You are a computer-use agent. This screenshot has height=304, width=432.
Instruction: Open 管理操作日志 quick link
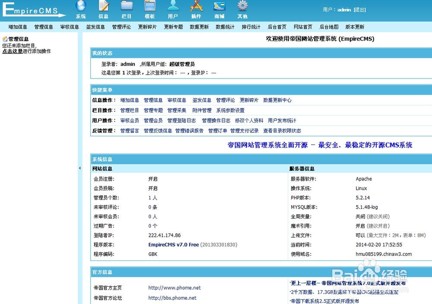pyautogui.click(x=216, y=120)
